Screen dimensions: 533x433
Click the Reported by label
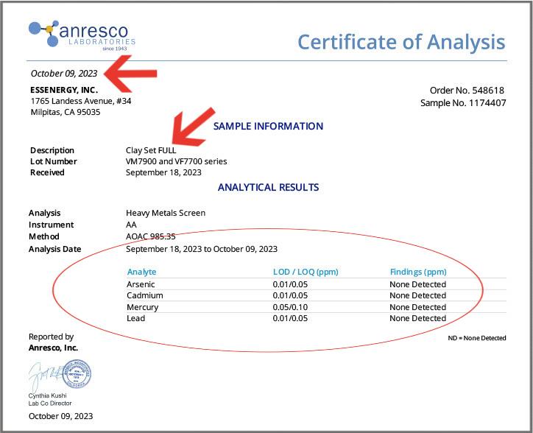click(51, 337)
